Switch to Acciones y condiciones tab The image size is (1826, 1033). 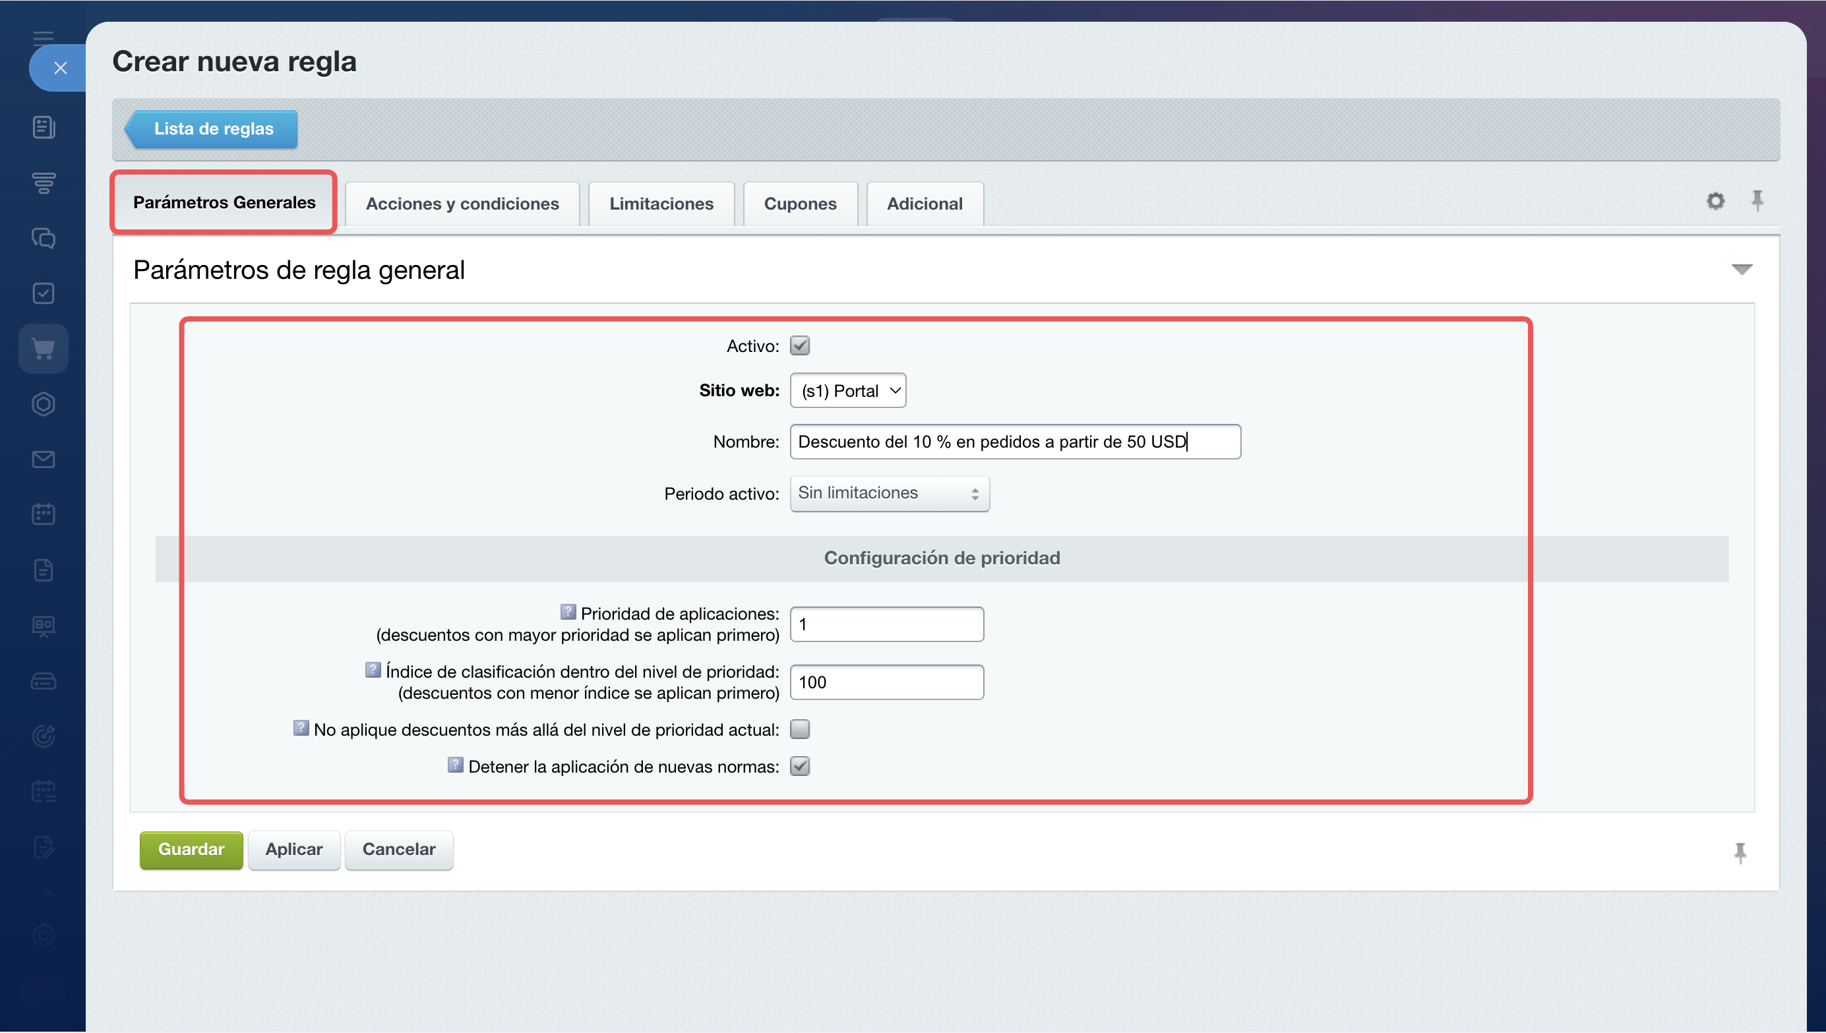[x=462, y=204]
